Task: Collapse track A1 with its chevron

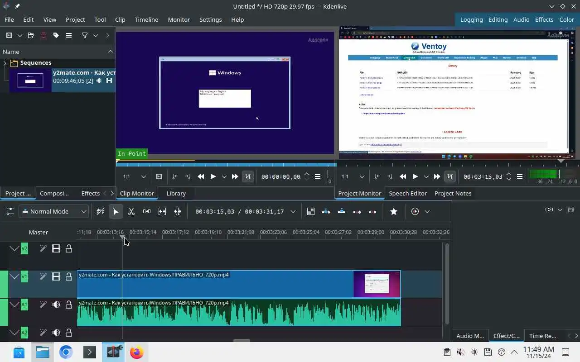Action: click(14, 305)
